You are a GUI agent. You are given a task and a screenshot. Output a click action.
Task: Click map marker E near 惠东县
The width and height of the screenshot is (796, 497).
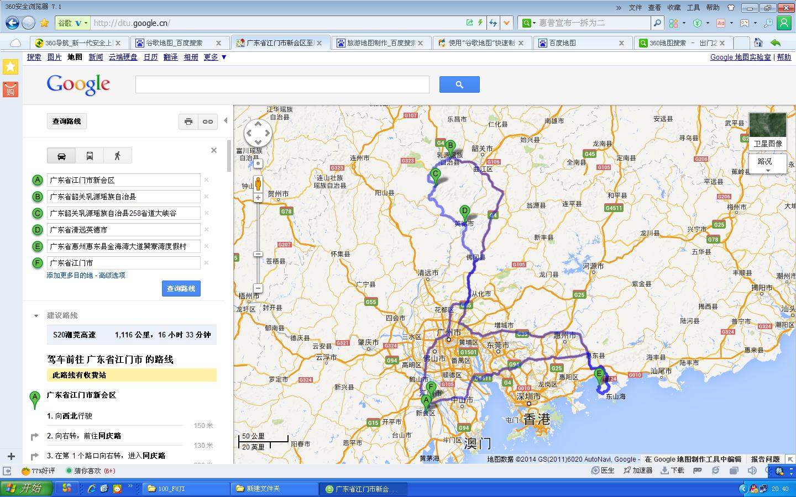coord(599,376)
